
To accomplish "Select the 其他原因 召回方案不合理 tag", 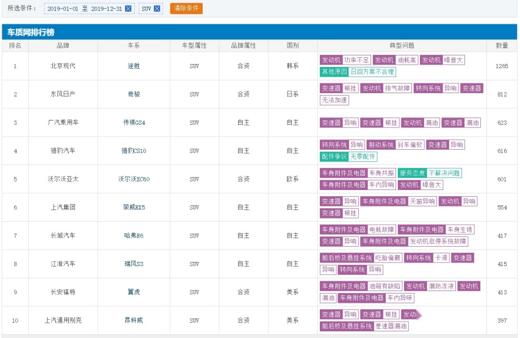I will [358, 71].
